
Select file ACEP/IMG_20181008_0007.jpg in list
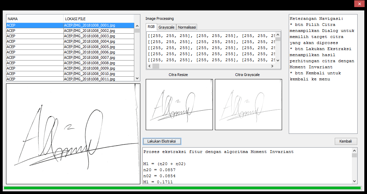89,57
